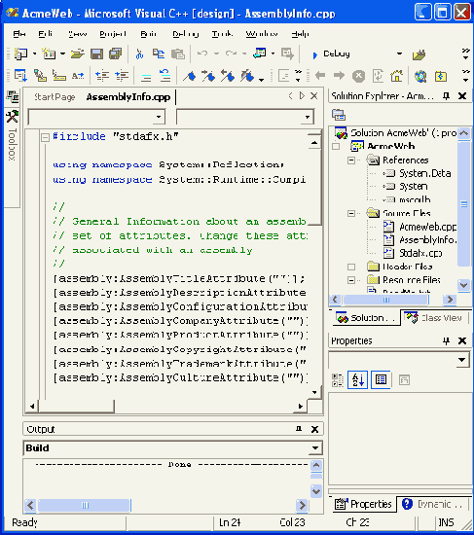
Task: Toggle auto-hide pin on Properties panel
Action: 446,340
